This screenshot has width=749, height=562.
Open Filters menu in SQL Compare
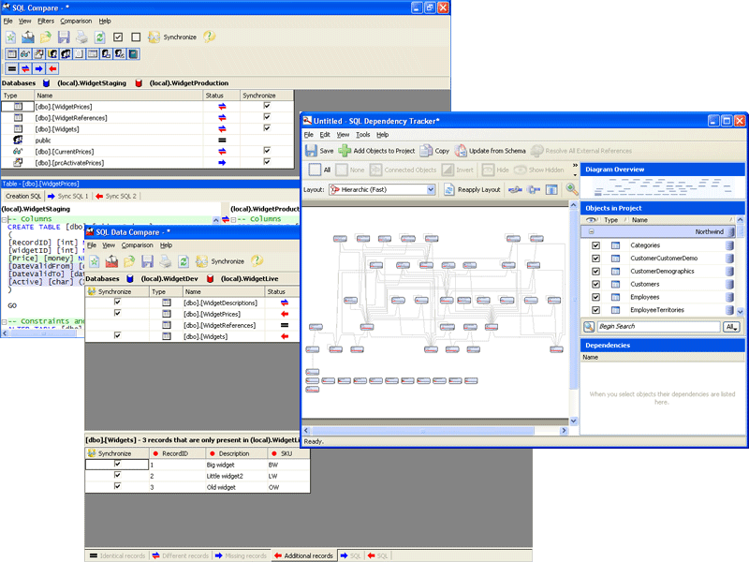[46, 21]
